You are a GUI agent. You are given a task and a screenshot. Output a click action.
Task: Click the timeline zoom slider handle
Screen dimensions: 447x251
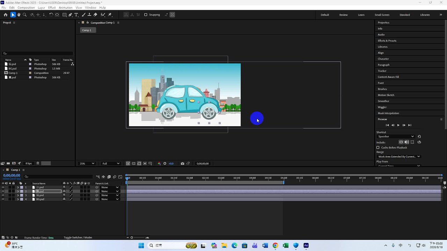click(x=132, y=238)
